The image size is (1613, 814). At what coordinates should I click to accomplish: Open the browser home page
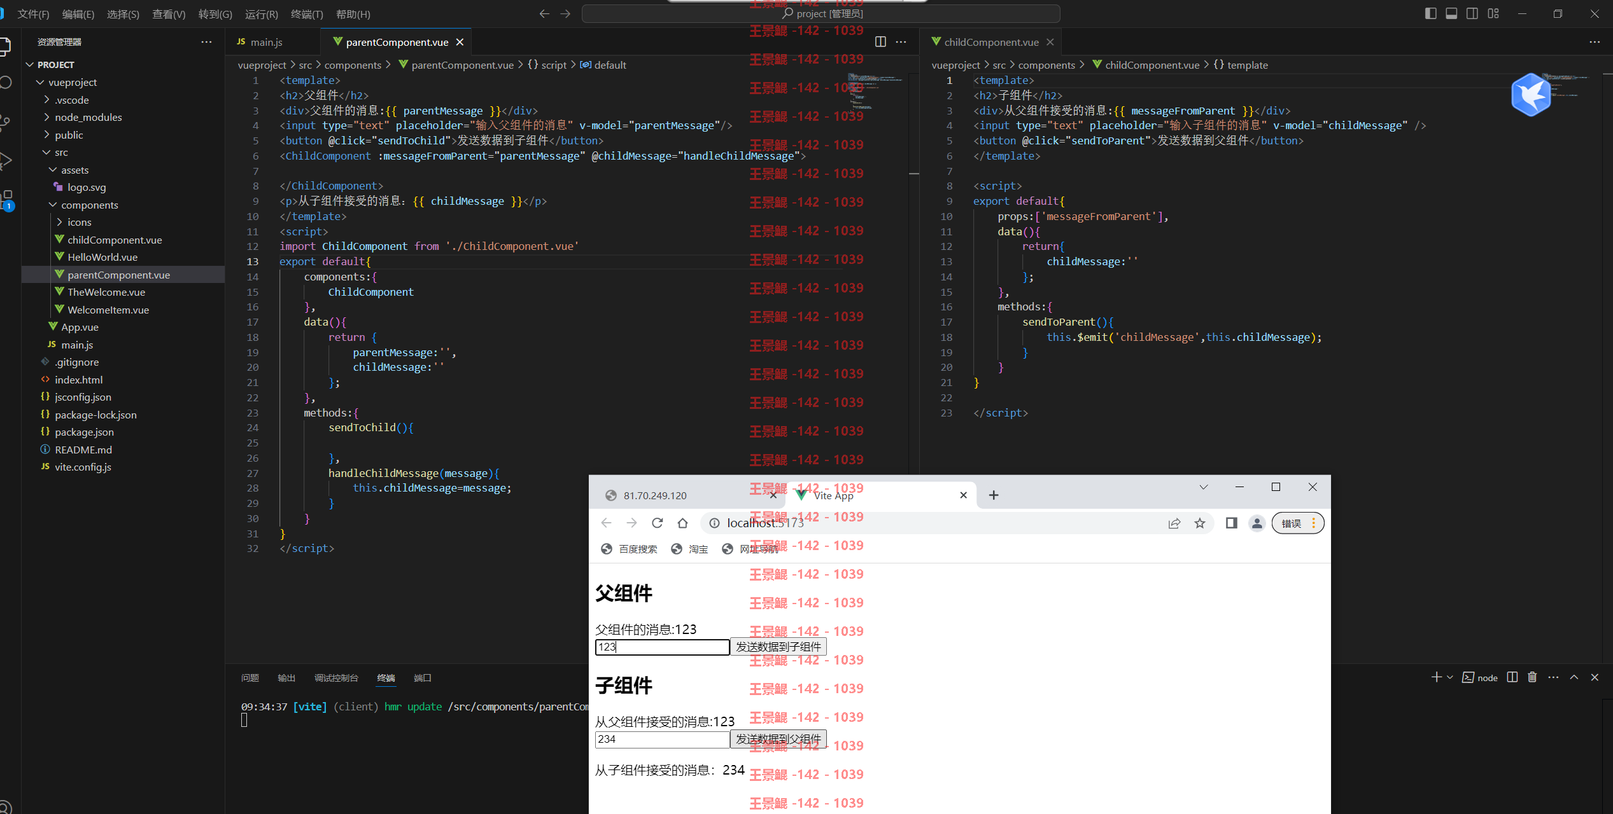tap(682, 523)
